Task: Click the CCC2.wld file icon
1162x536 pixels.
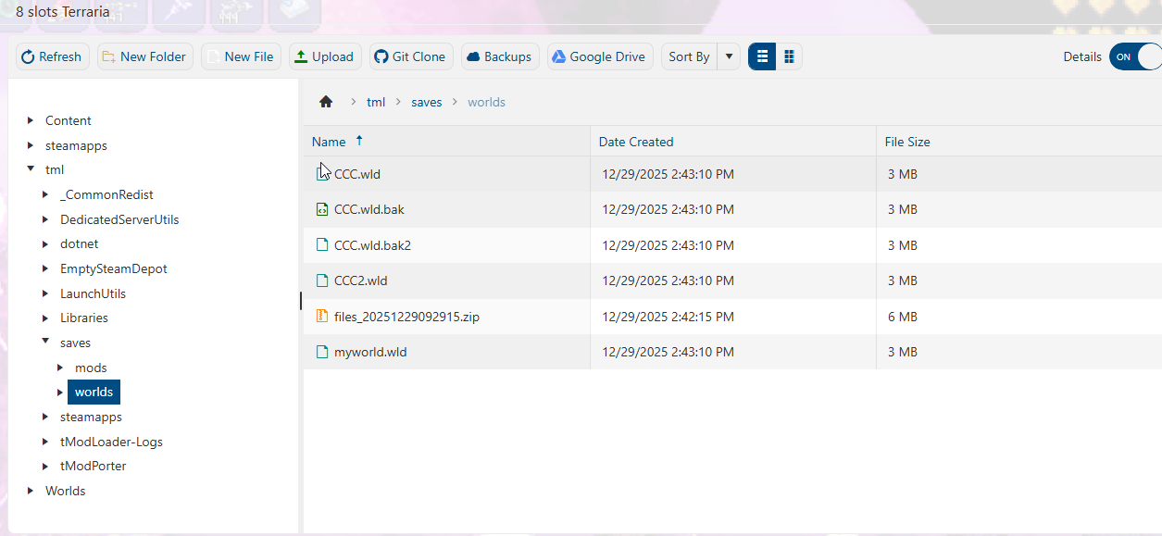Action: (322, 280)
